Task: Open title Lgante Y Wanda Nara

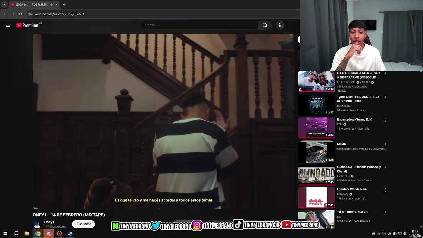Action: pyautogui.click(x=352, y=189)
